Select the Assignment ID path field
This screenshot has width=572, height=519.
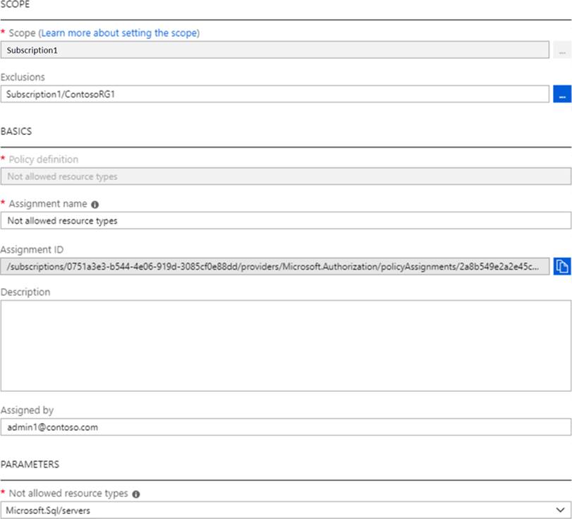point(275,266)
